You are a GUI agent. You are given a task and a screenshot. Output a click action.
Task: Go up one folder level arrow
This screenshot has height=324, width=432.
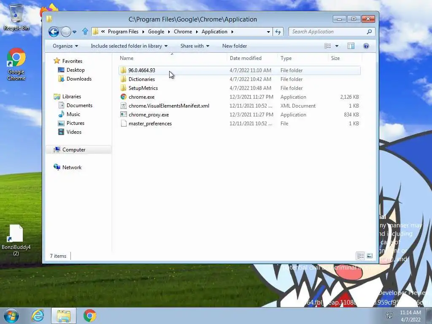tap(85, 32)
